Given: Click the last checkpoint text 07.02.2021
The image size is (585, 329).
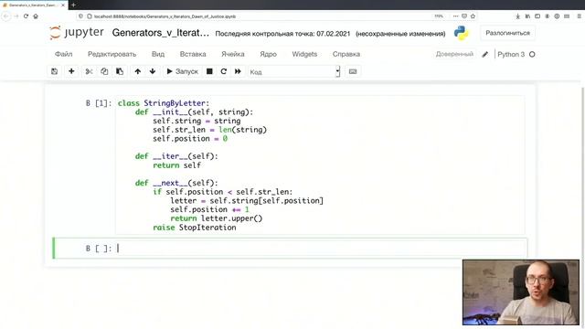Looking at the screenshot, I should click(x=282, y=34).
